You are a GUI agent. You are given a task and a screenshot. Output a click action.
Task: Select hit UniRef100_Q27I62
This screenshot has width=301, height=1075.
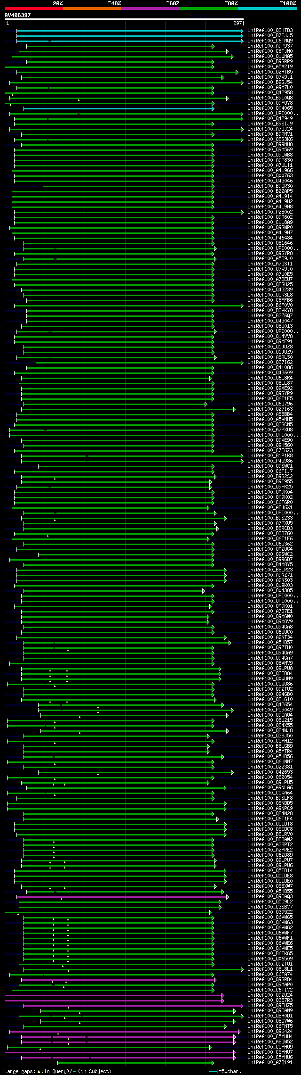pos(270,363)
